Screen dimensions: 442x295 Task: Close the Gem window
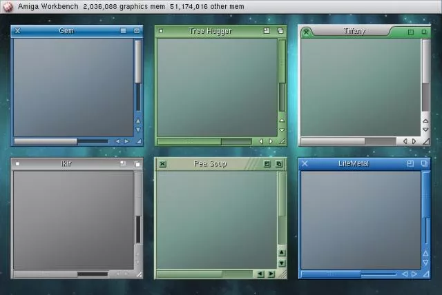(x=17, y=31)
